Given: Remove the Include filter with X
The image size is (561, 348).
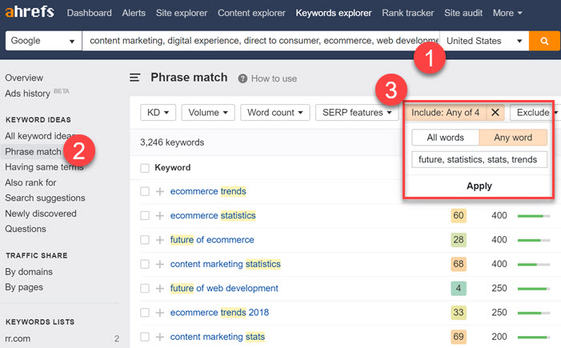Looking at the screenshot, I should point(495,113).
